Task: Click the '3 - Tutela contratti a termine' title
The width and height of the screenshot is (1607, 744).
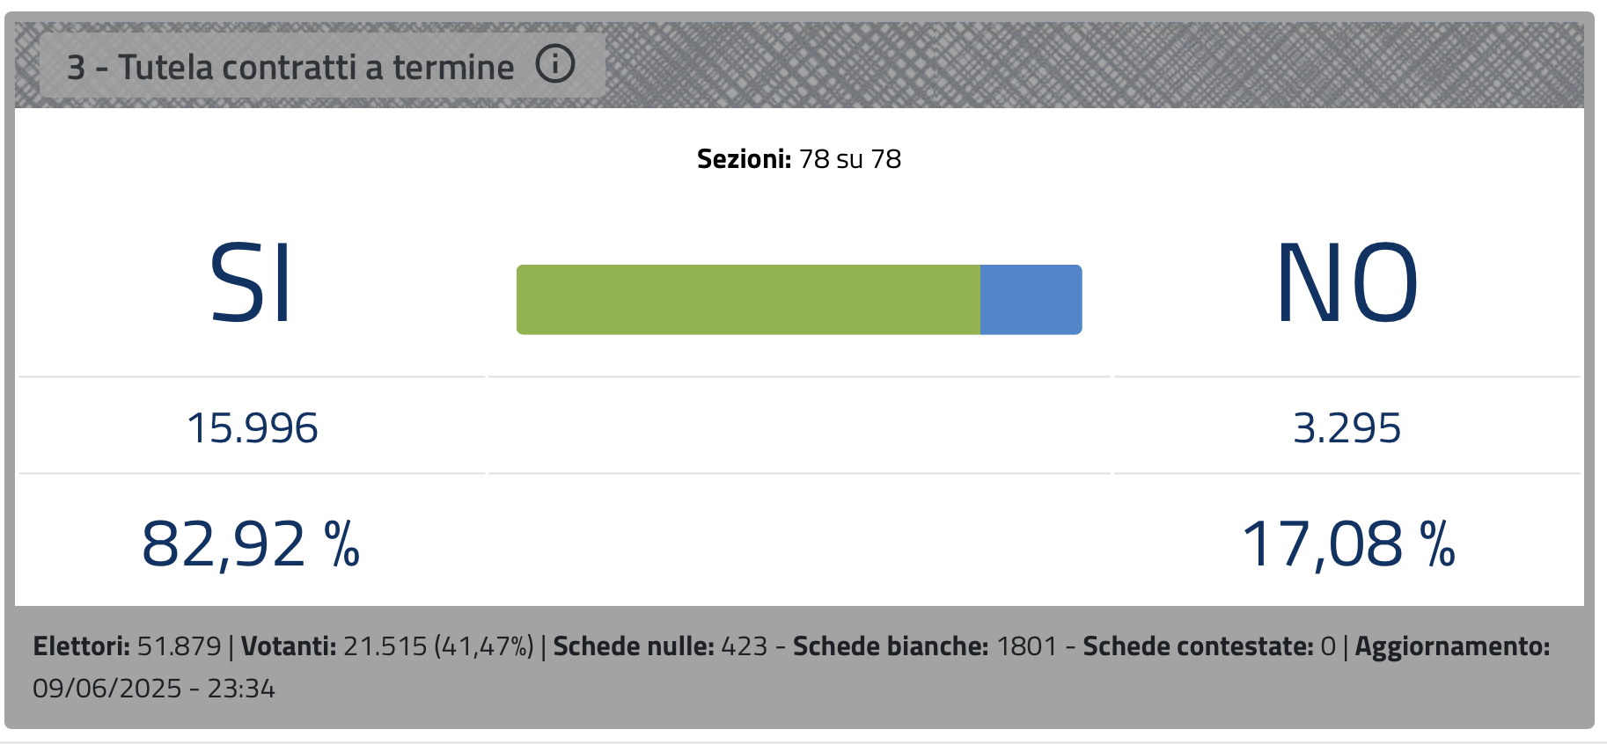Action: click(x=290, y=67)
